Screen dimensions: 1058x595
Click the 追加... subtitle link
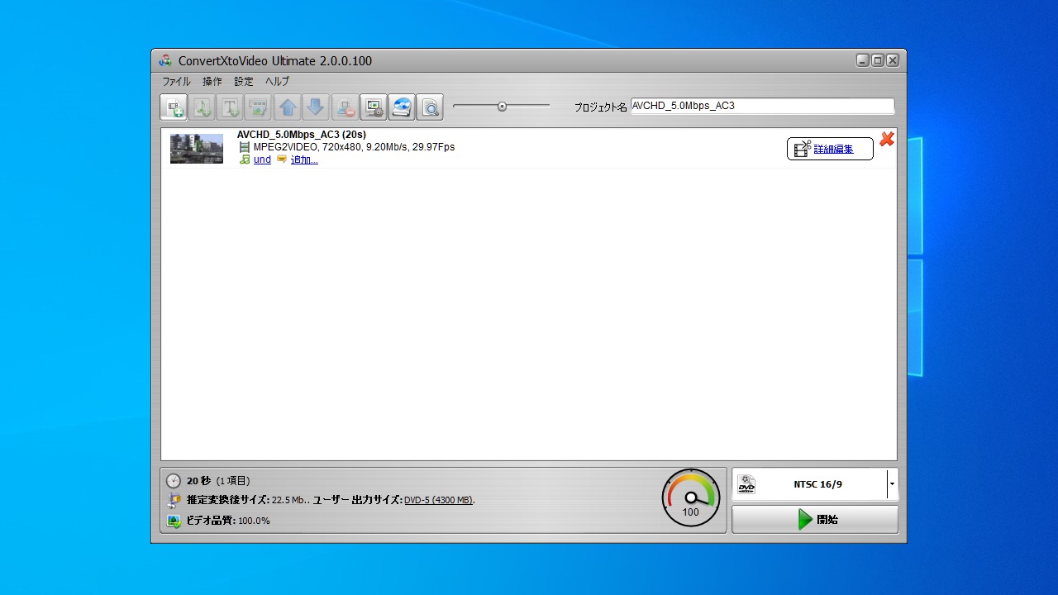click(x=304, y=159)
